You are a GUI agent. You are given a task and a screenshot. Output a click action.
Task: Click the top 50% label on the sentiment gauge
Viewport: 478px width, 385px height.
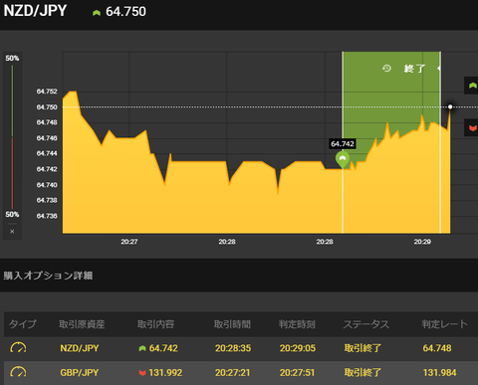(12, 59)
